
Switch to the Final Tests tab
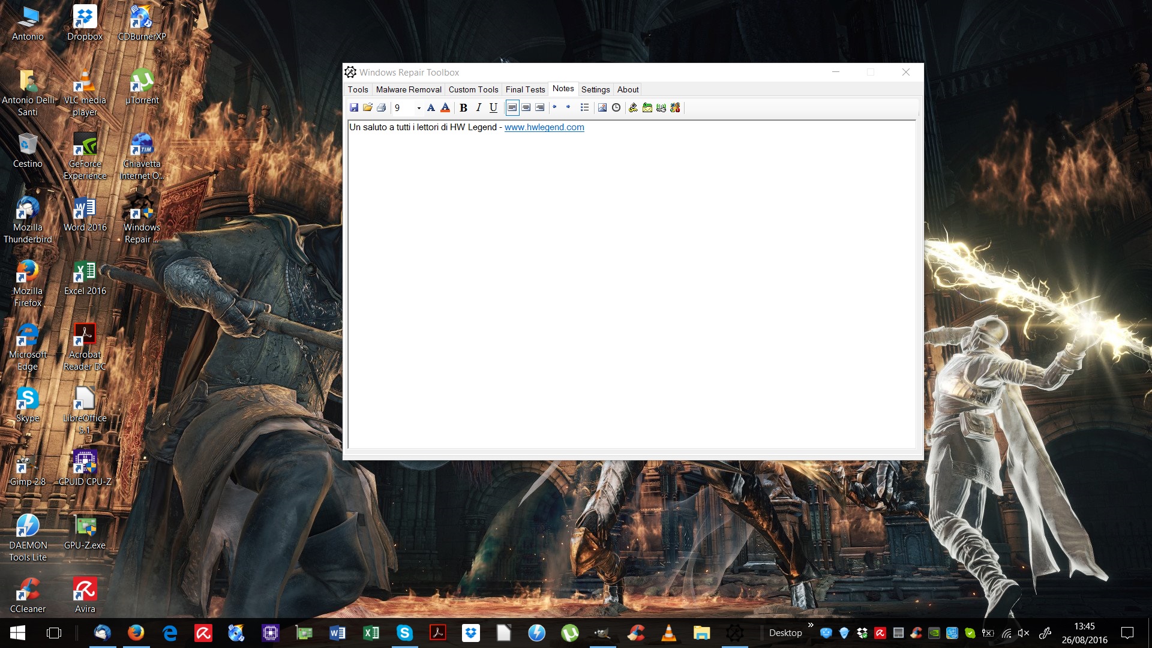click(x=525, y=89)
